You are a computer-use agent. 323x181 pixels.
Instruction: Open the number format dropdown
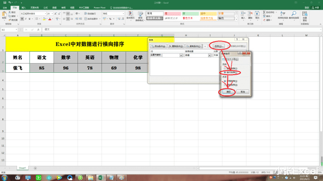tap(123, 13)
